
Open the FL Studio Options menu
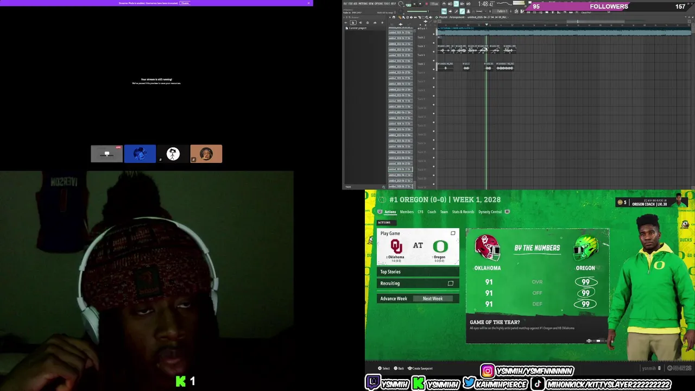coord(378,4)
